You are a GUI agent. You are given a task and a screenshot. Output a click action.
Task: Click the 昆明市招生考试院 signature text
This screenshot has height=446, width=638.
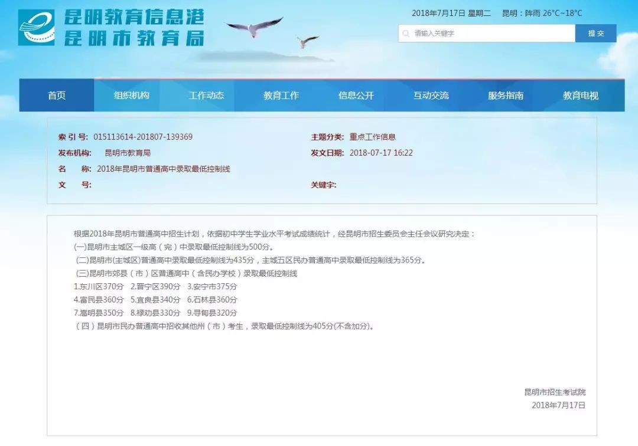point(555,392)
